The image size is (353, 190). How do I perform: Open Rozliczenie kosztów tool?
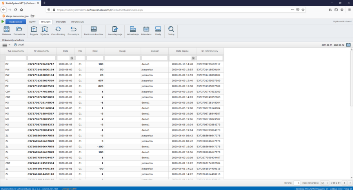94,31
